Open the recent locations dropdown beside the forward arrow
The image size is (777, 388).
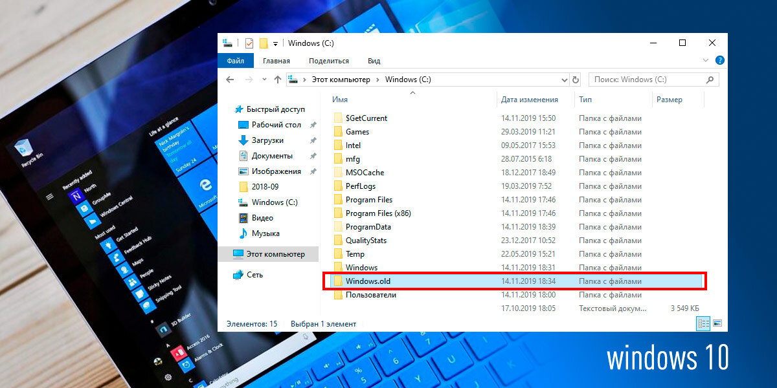264,80
